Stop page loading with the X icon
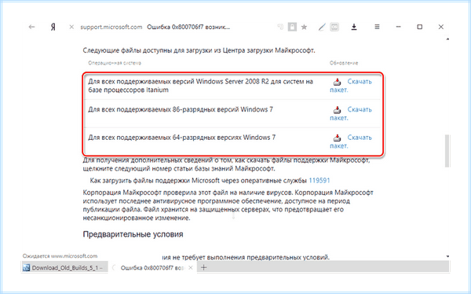The image size is (471, 294). coord(71,27)
